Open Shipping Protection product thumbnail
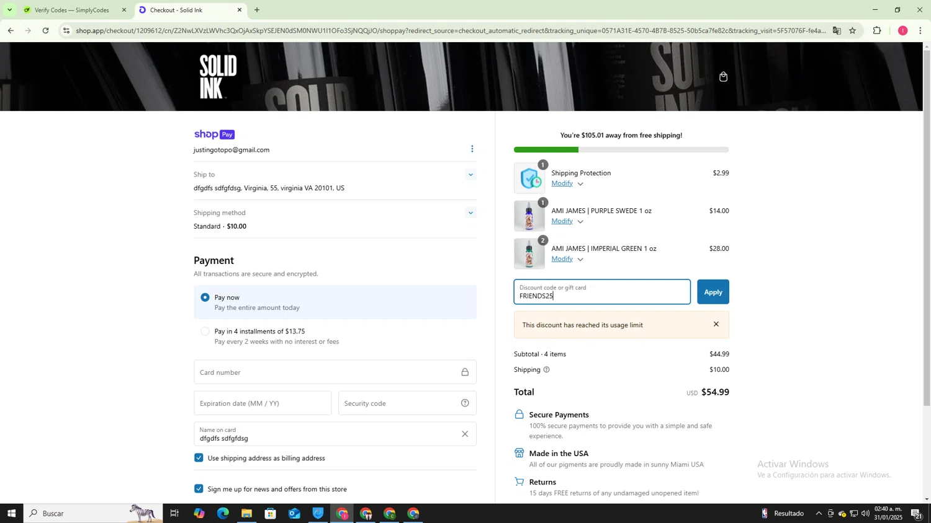The width and height of the screenshot is (931, 523). 529,178
